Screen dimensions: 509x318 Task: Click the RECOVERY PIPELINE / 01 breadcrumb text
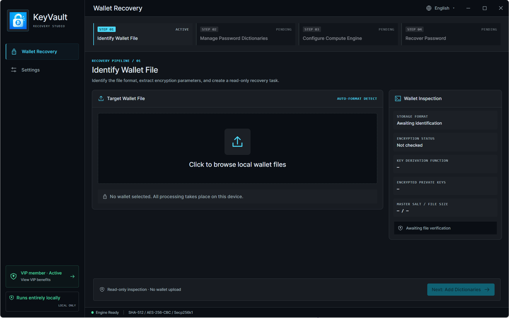(116, 61)
